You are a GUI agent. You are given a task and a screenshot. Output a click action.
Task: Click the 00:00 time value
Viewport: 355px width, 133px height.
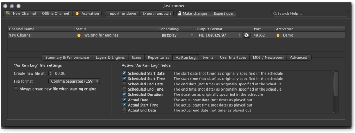[x=60, y=73]
